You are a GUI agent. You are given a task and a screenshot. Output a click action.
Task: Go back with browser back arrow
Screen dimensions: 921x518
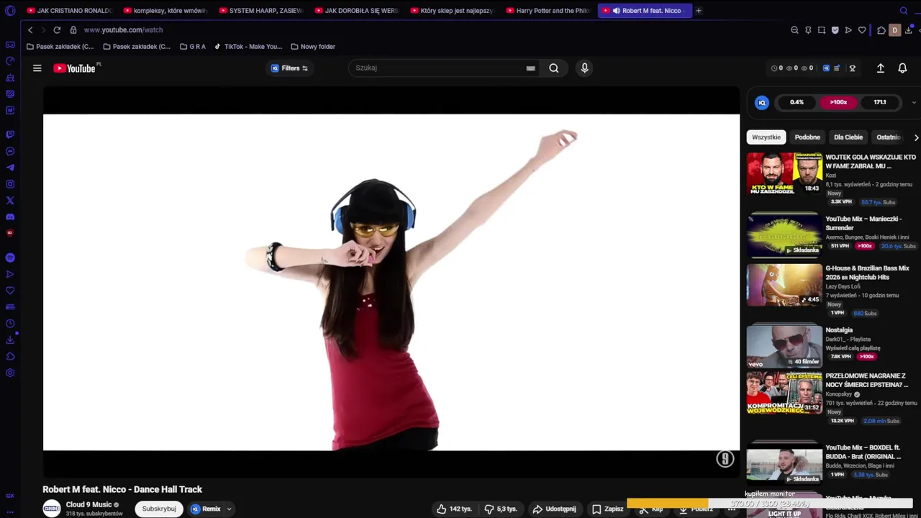coord(30,30)
